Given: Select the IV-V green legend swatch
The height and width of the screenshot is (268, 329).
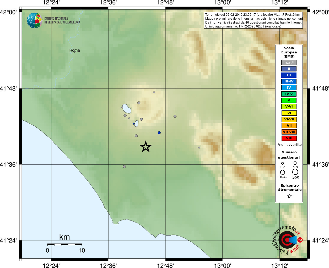Looking at the screenshot, I should [x=289, y=94].
